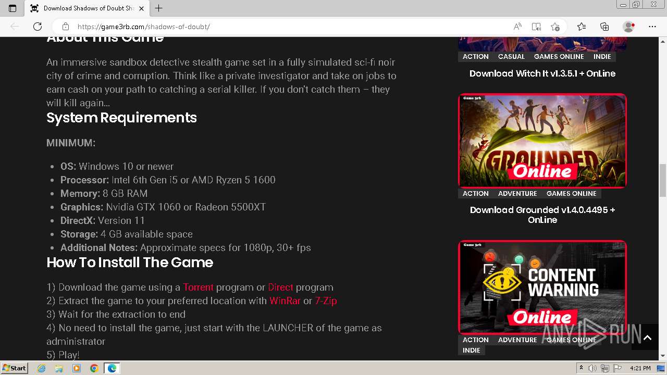The width and height of the screenshot is (667, 375).
Task: Click the browser back arrow
Action: [15, 27]
